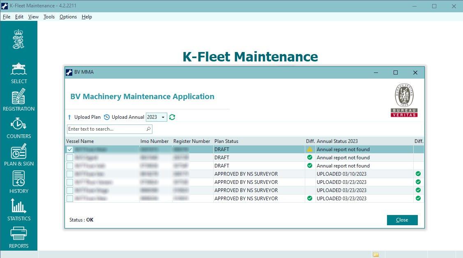The height and width of the screenshot is (258, 463).
Task: Check the last vessel row checkbox
Action: (70, 199)
